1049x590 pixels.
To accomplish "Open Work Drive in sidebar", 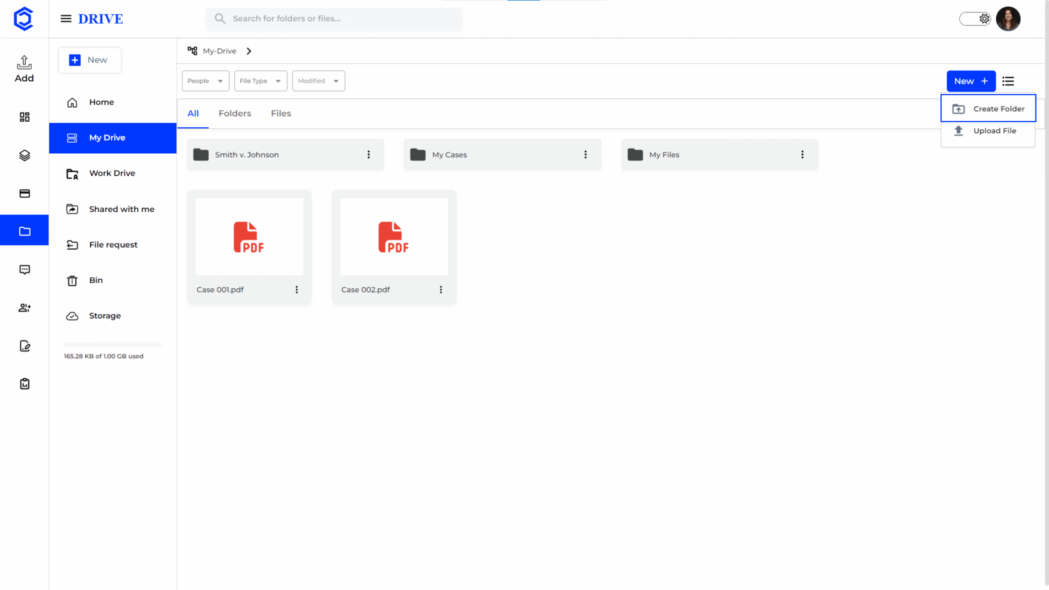I will 113,173.
